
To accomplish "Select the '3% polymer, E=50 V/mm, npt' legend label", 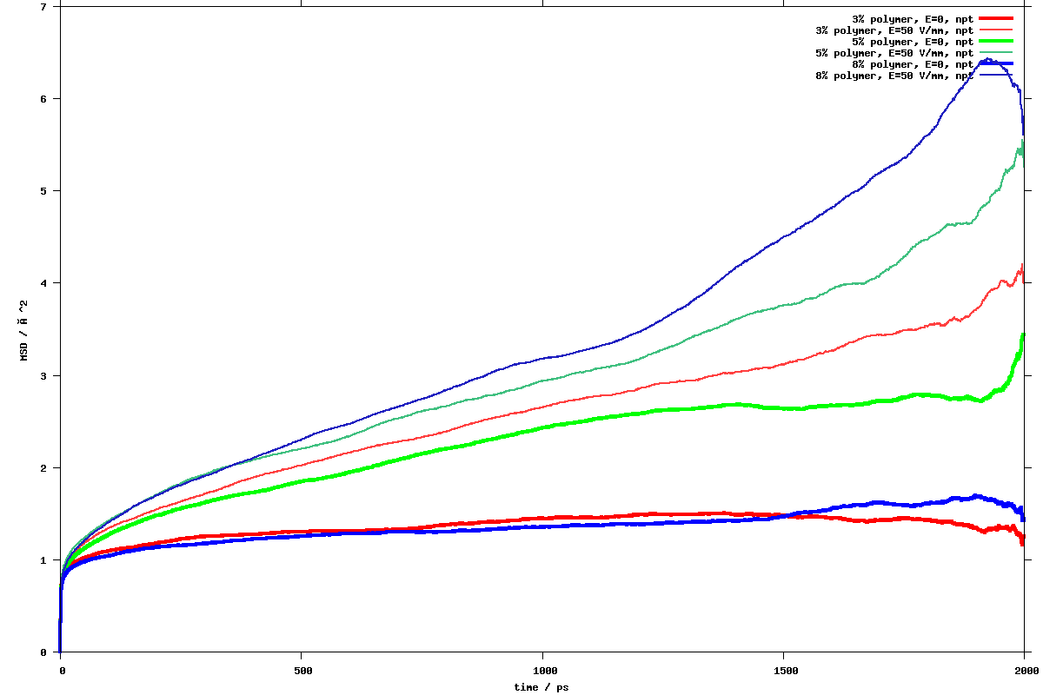I will pos(894,30).
